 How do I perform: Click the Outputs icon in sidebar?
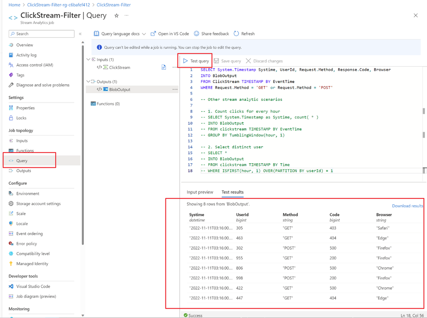pyautogui.click(x=11, y=171)
